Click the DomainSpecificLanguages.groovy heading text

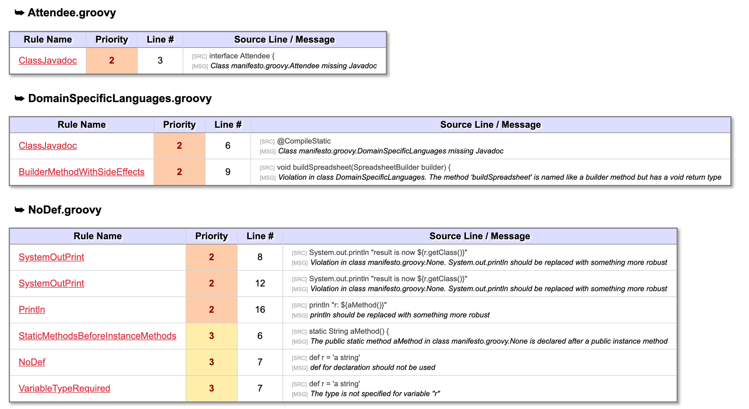[120, 98]
